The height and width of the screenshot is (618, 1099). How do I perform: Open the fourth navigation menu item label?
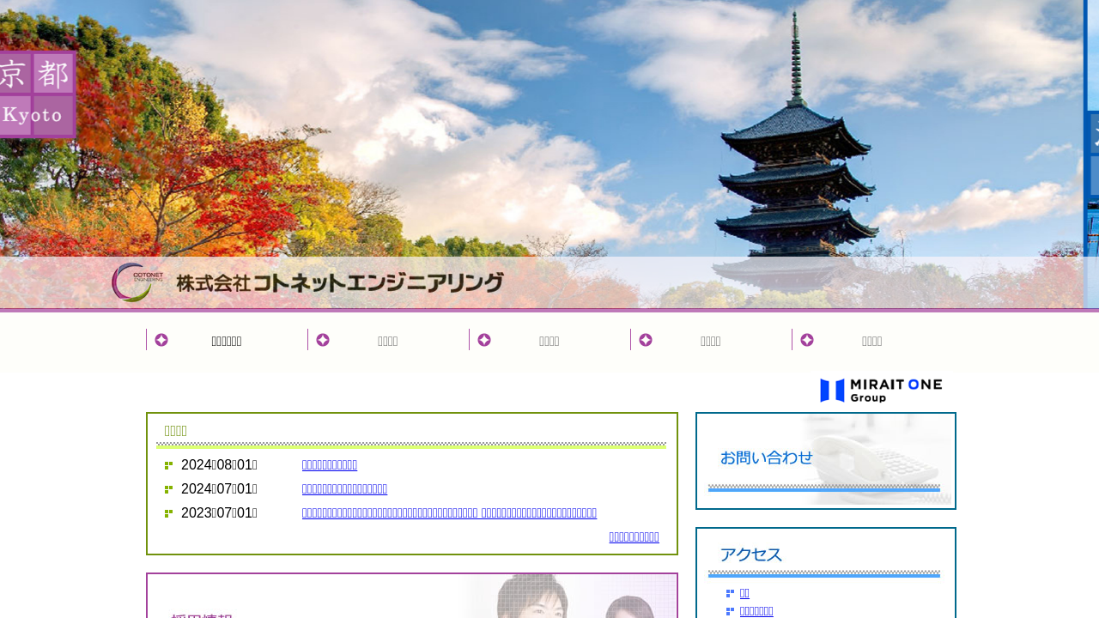tap(711, 341)
